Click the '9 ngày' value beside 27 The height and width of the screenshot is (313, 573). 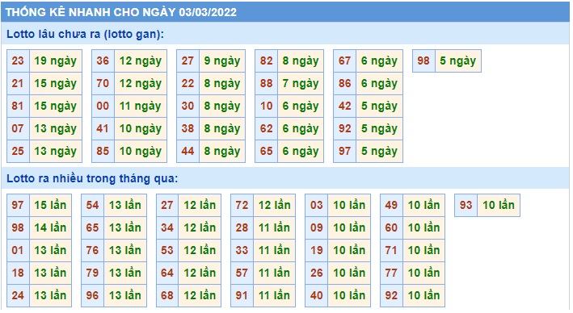click(x=222, y=61)
